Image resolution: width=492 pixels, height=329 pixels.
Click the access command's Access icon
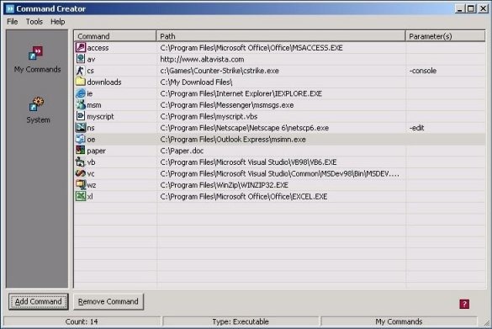coord(81,47)
